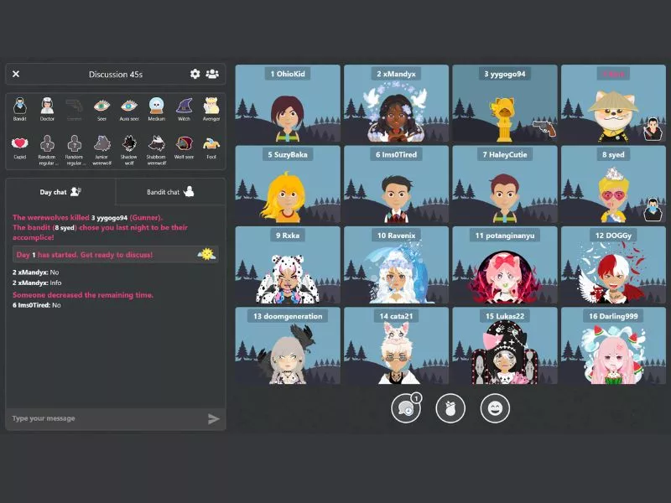Open the Junior werewolf role icon
Image resolution: width=671 pixels, height=503 pixels.
(101, 143)
